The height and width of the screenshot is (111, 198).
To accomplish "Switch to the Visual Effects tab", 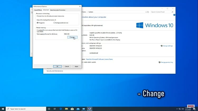I will coord(38,10).
